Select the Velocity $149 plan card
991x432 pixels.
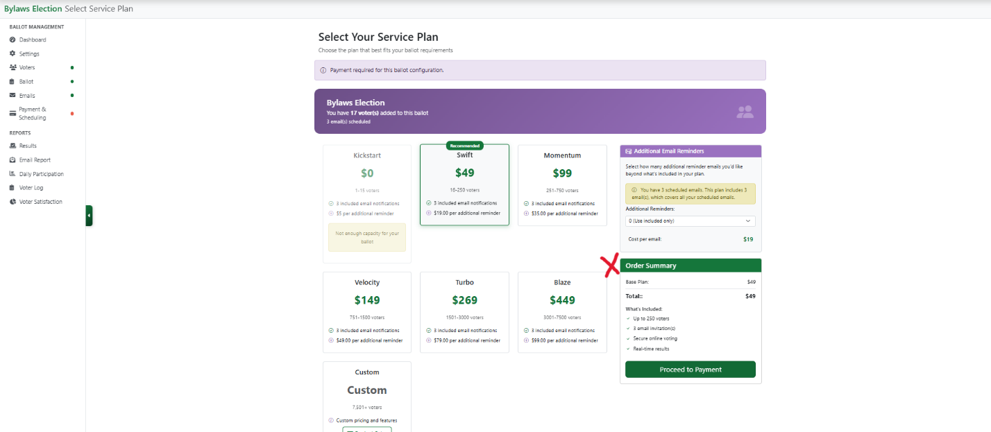click(x=367, y=312)
